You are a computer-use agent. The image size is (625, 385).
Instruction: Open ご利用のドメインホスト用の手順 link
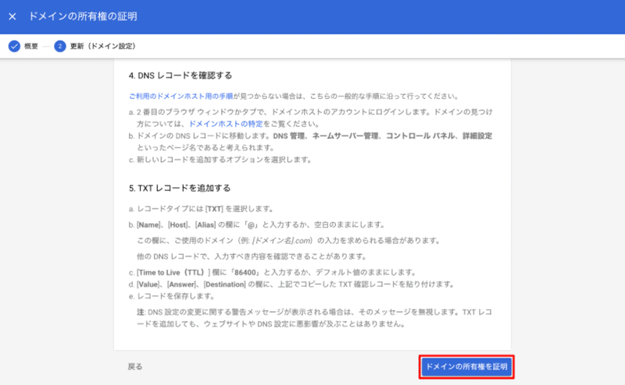(181, 97)
